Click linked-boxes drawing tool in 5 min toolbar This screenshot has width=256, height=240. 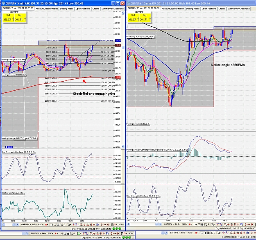coord(77,225)
